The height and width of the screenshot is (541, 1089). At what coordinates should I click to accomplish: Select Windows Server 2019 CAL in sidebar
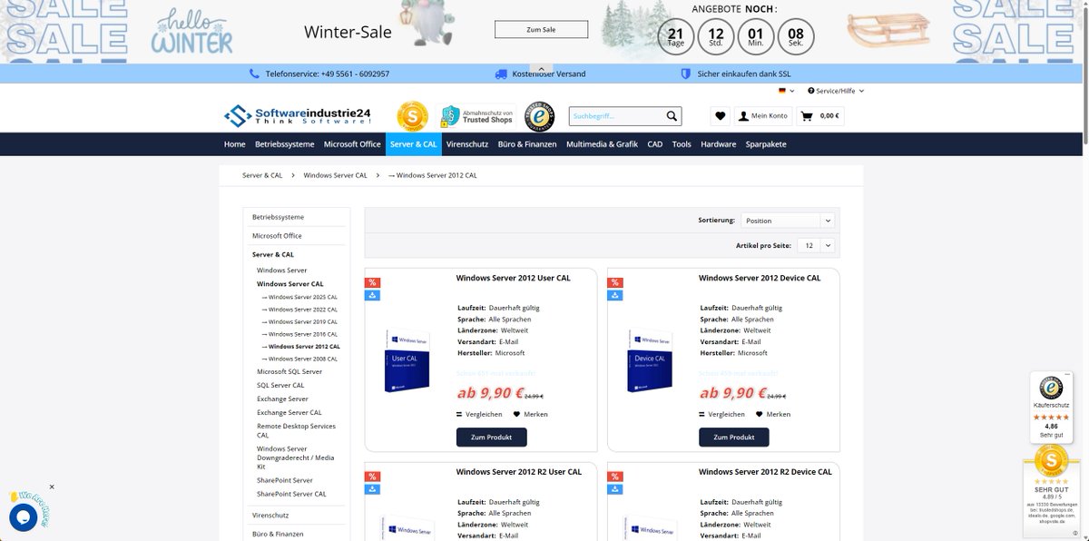point(299,322)
